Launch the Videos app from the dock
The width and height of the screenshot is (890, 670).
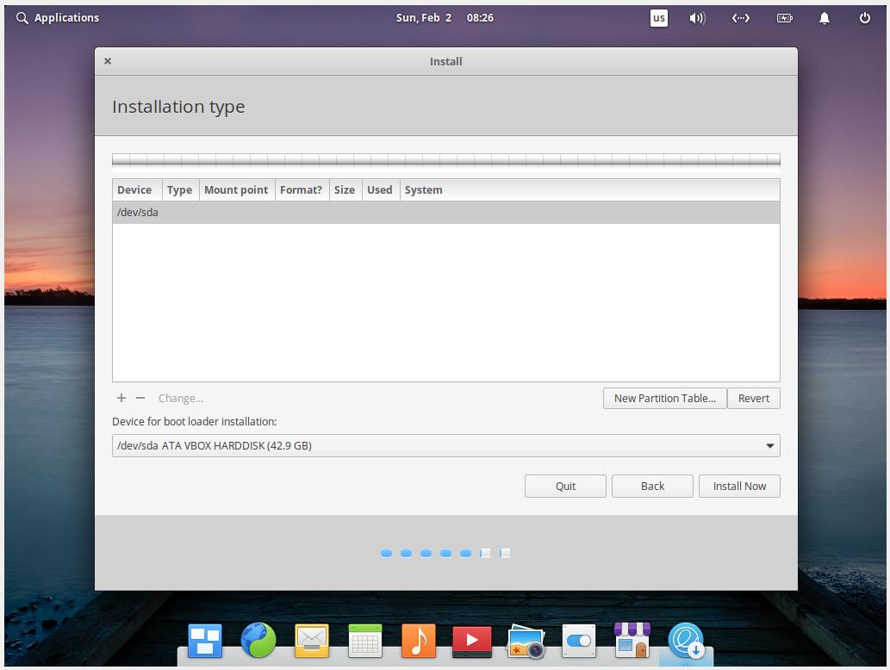point(471,641)
